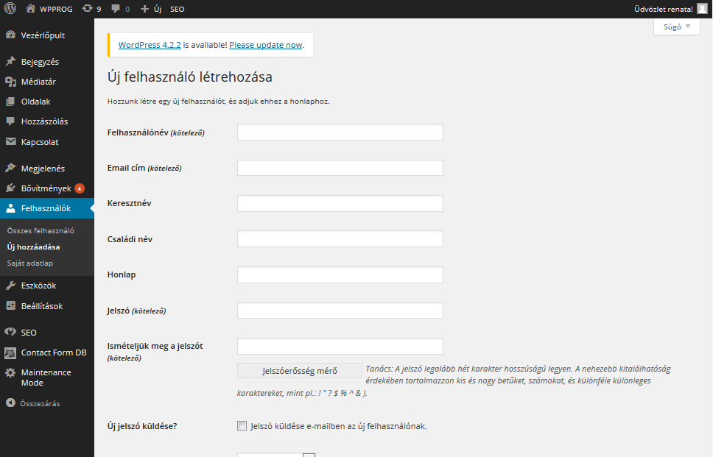Image resolution: width=713 pixels, height=457 pixels.
Task: Click the Maintenance Mode gear icon
Action: click(10, 373)
